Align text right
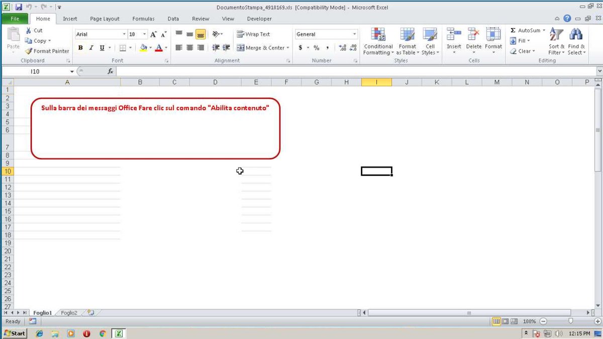The image size is (603, 339). point(200,48)
